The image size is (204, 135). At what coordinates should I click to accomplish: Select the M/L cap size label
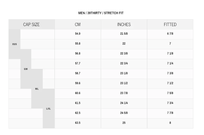37,89
